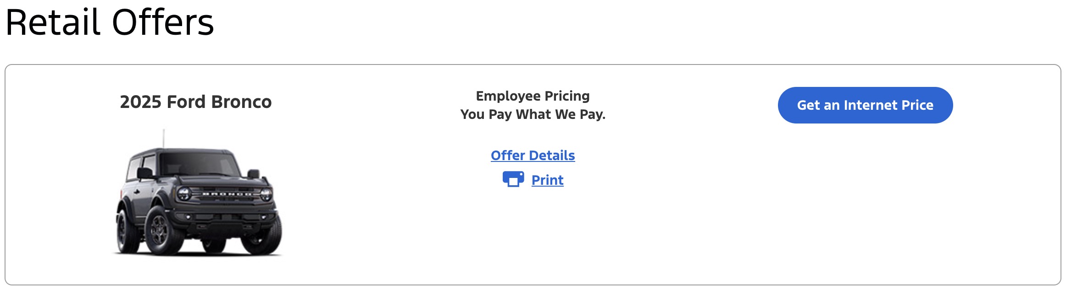
Task: Click the Bronco's front left wheel
Action: coord(161,230)
